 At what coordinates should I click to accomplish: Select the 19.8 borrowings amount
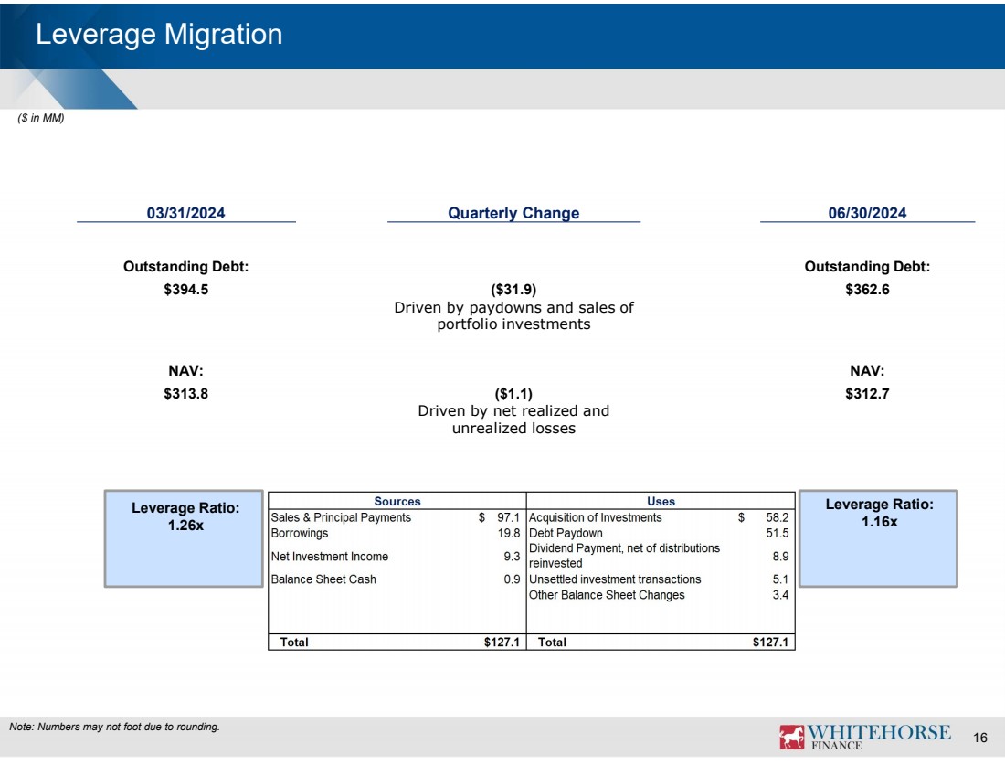coord(509,533)
